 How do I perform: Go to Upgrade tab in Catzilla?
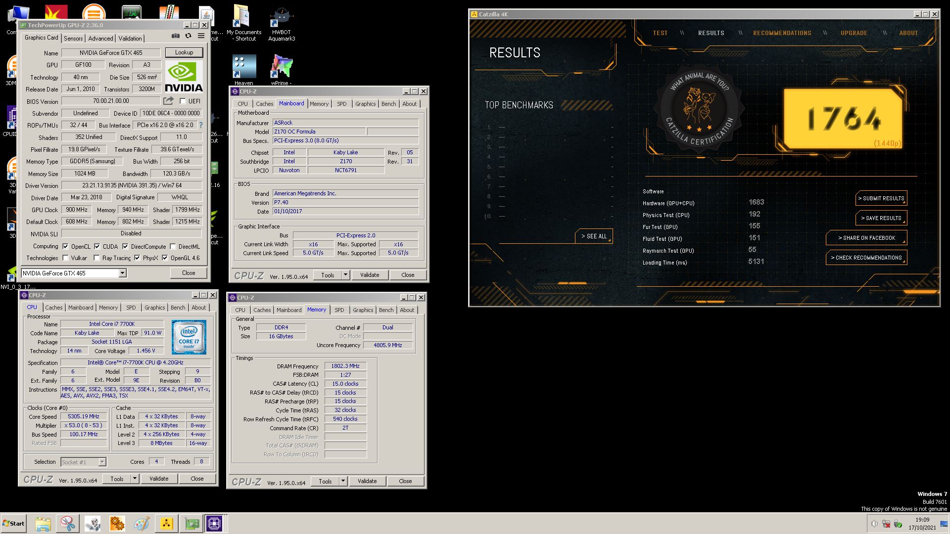854,33
